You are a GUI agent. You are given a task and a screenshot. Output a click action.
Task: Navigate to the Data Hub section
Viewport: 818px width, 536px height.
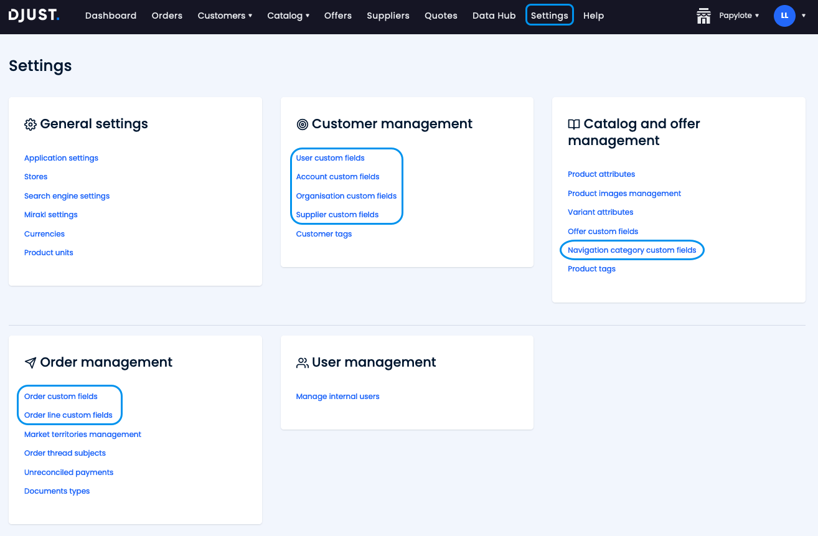click(x=494, y=15)
